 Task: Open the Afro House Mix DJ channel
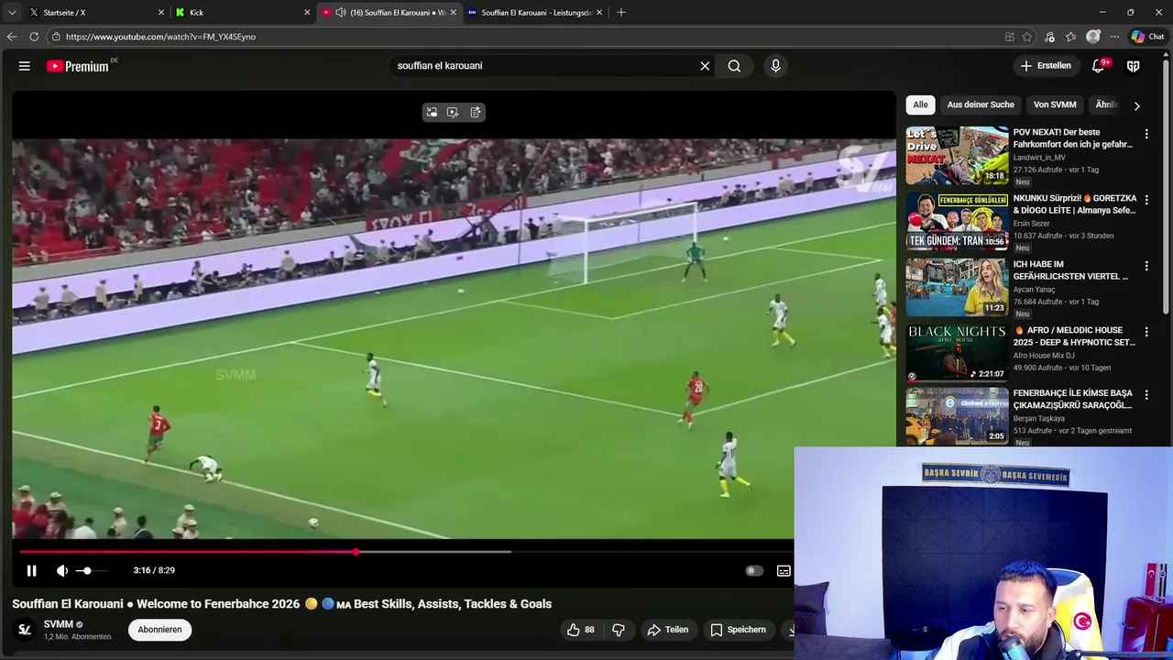1045,356
